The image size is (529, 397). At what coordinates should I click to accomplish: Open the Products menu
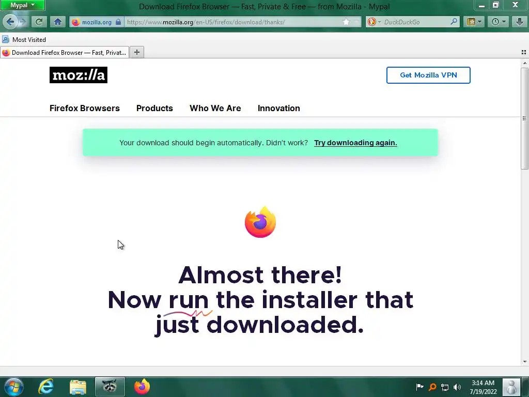(154, 108)
